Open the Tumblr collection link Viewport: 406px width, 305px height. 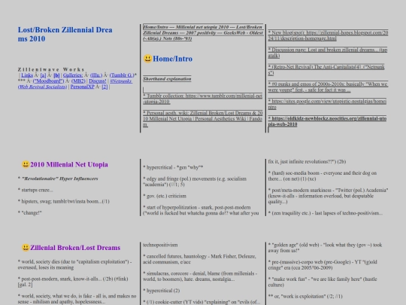(x=203, y=99)
